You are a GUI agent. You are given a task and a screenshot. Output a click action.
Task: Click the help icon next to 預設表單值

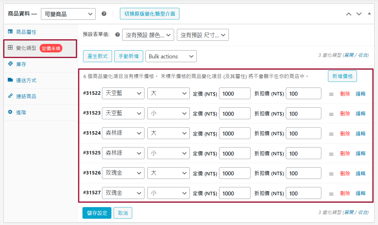(x=118, y=35)
